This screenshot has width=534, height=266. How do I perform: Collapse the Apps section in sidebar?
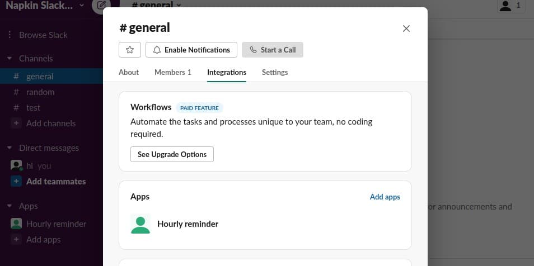(x=10, y=206)
